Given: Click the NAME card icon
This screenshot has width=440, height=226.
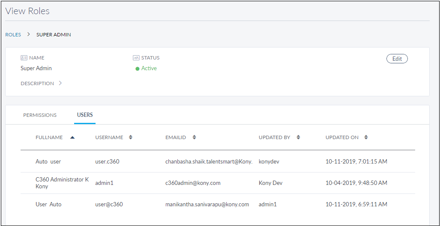Looking at the screenshot, I should [x=24, y=58].
